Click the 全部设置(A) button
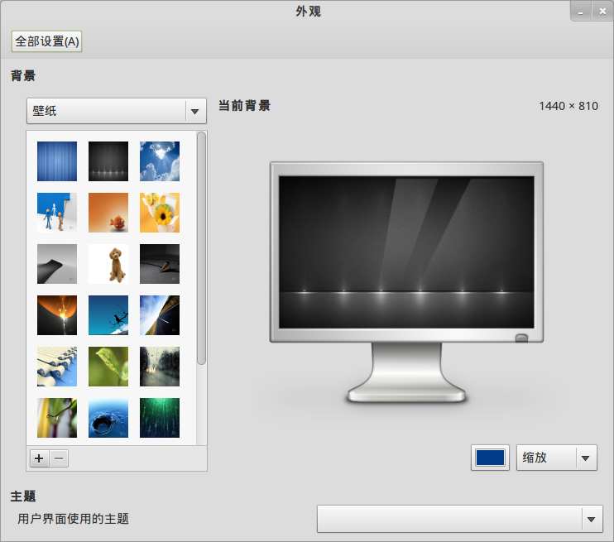Image resolution: width=614 pixels, height=542 pixels. pos(47,41)
